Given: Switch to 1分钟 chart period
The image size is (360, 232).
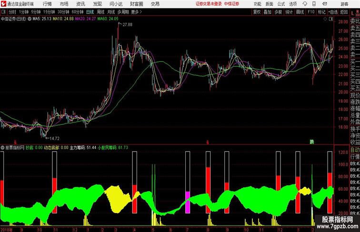Looking at the screenshot, I should coord(24,12).
